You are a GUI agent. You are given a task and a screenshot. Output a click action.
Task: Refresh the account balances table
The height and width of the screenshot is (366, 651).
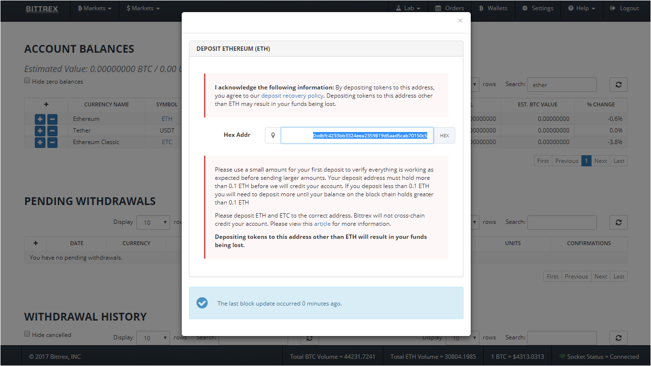[618, 85]
